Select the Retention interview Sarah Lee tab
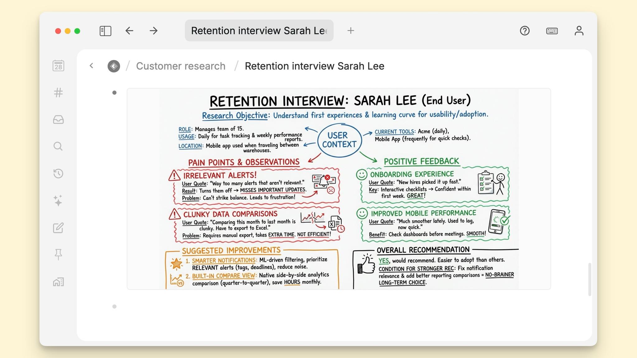This screenshot has height=358, width=637. pyautogui.click(x=259, y=30)
